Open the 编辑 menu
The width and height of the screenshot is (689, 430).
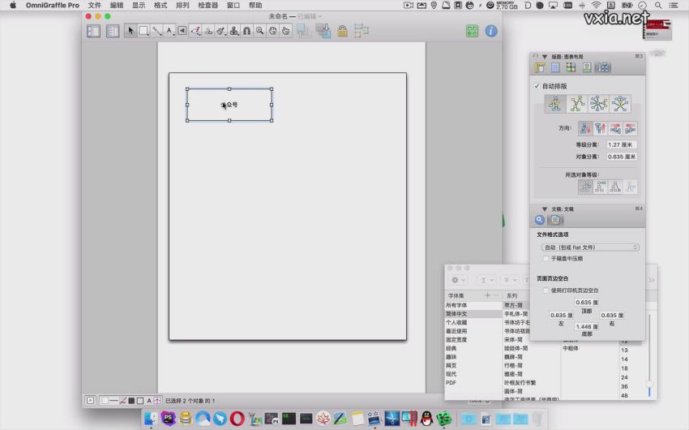pos(117,6)
